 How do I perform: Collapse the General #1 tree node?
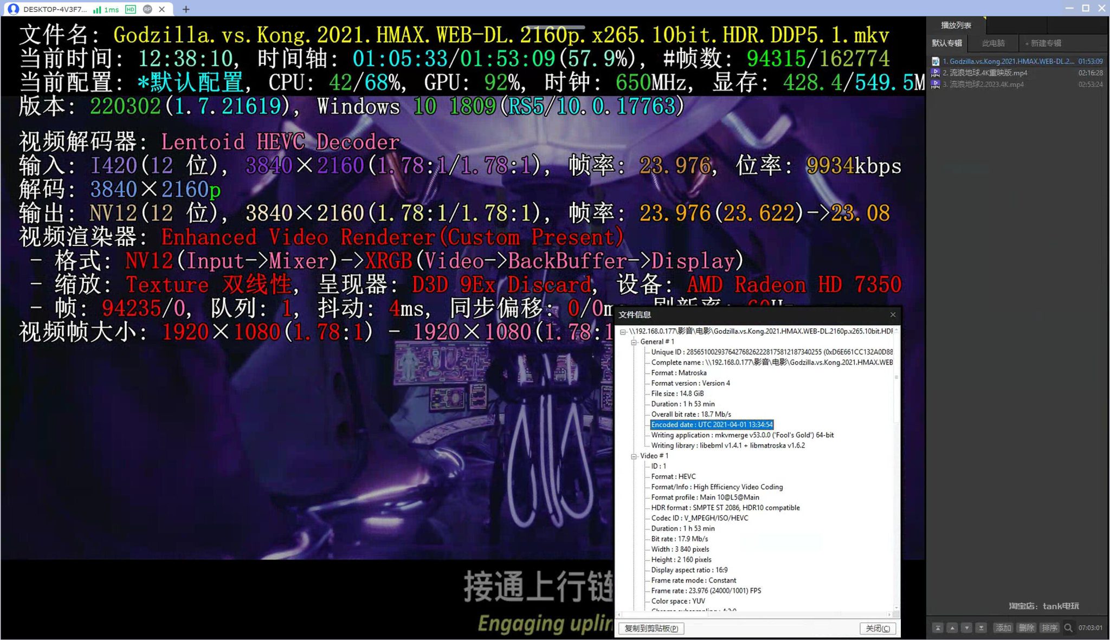pos(634,341)
